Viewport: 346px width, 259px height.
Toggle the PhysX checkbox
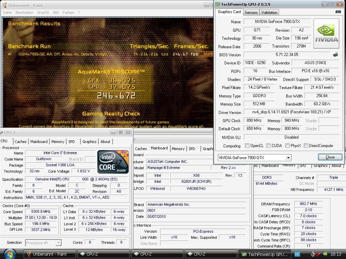click(287, 146)
